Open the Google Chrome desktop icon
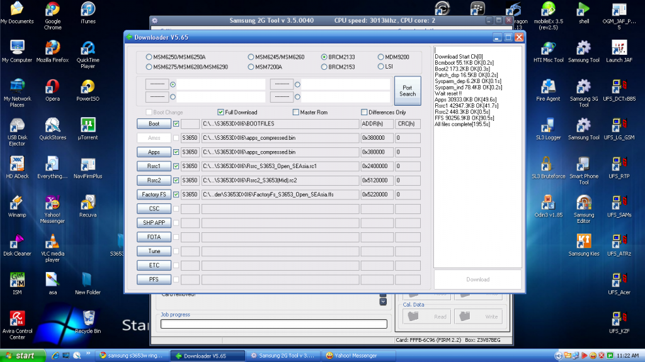645x362 pixels. [x=53, y=16]
